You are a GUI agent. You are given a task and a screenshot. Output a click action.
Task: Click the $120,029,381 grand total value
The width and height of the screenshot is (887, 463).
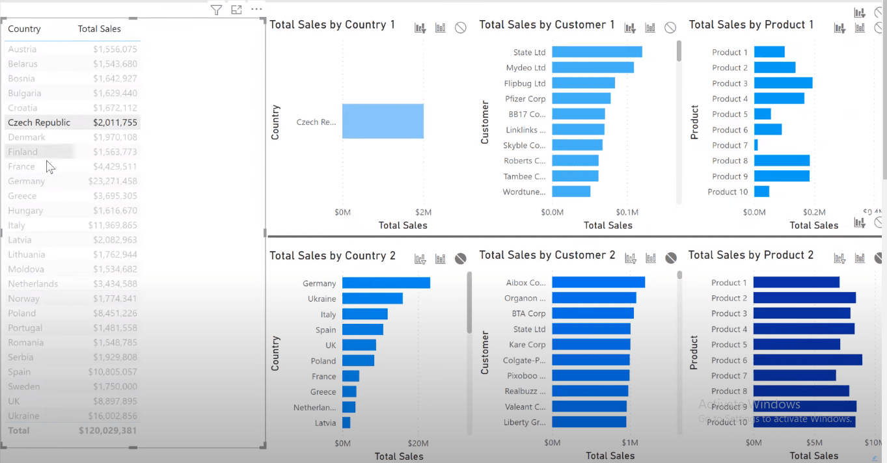107,430
